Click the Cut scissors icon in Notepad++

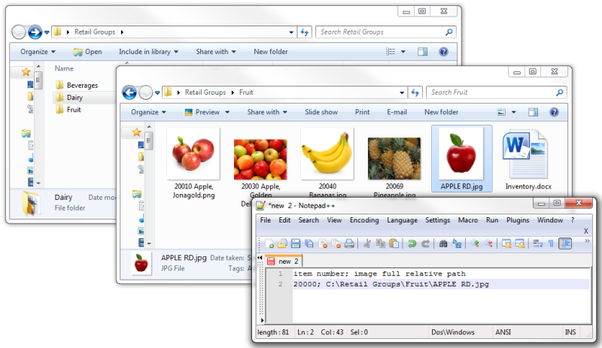pos(367,244)
